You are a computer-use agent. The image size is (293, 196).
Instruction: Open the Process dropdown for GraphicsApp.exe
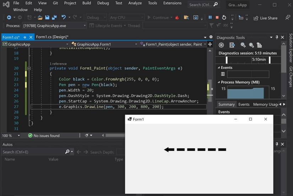[x=85, y=26]
